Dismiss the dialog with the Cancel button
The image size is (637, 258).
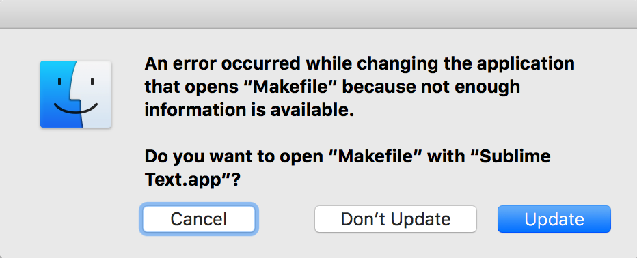199,219
